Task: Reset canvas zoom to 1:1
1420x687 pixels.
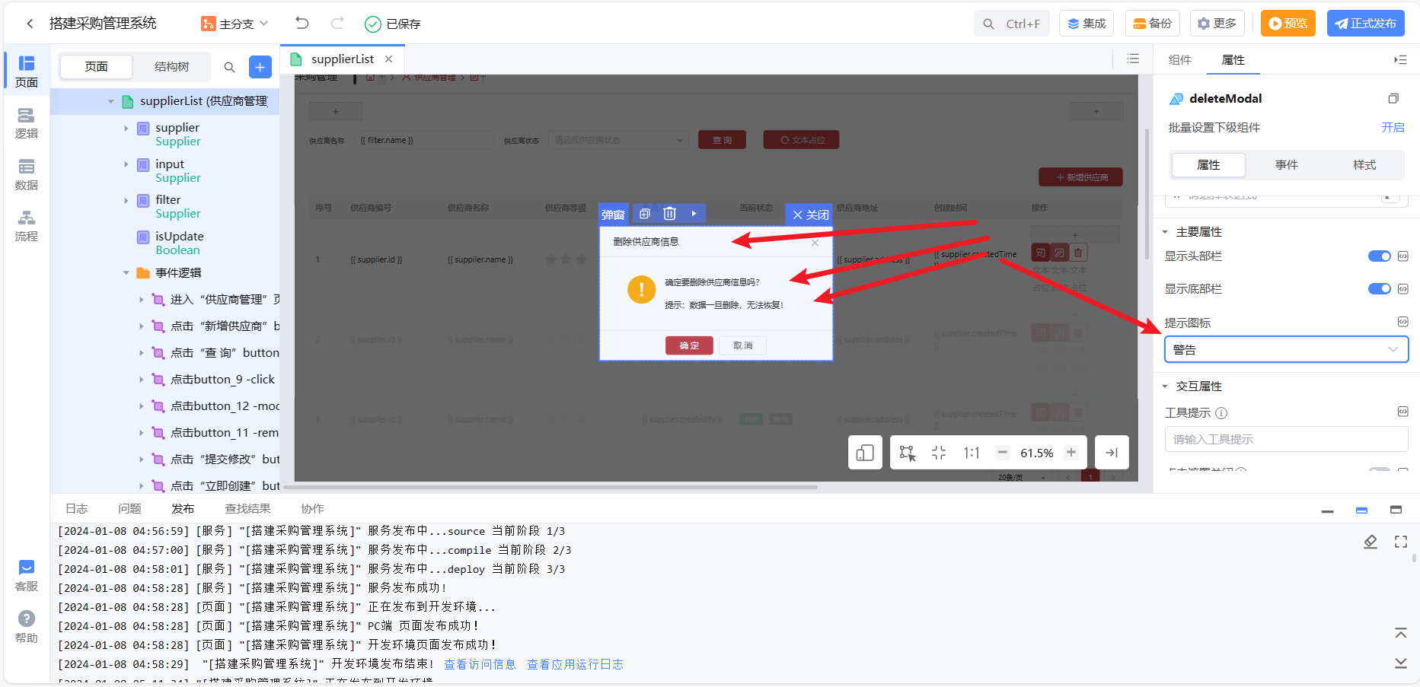Action: click(x=972, y=453)
